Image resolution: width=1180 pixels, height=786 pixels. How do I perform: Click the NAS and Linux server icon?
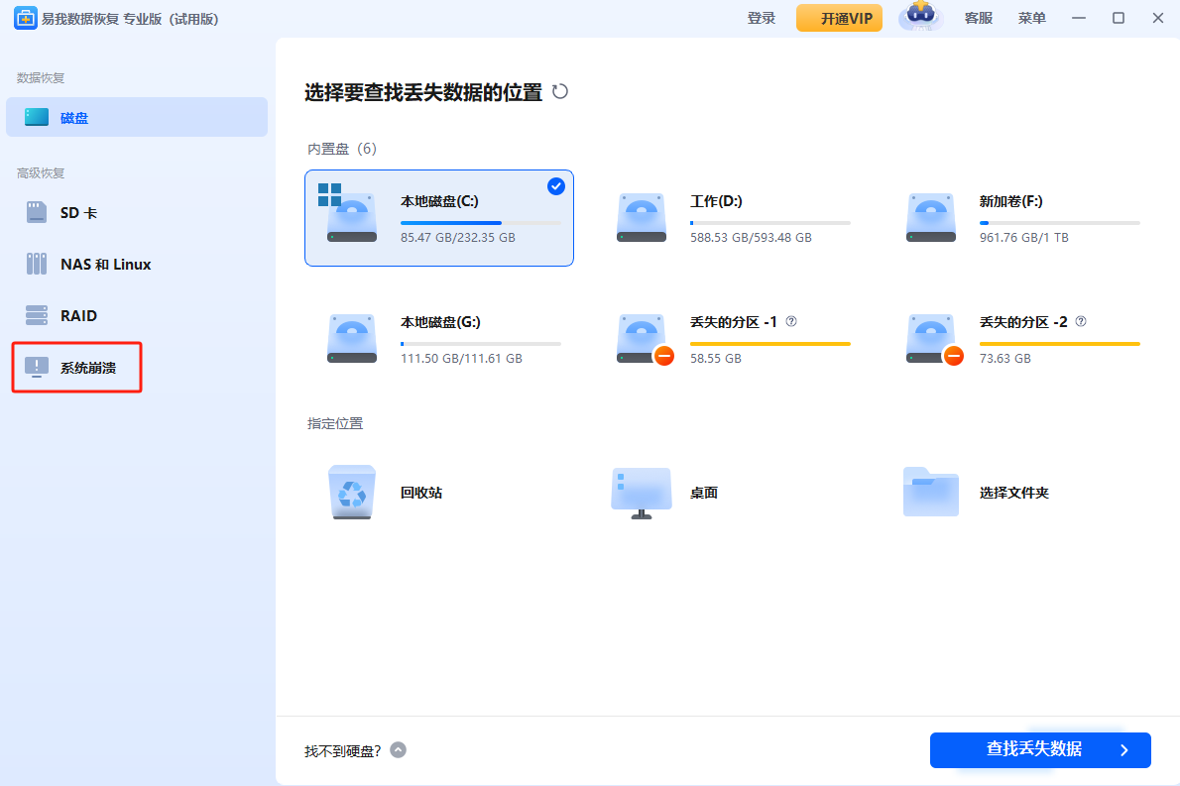pyautogui.click(x=36, y=264)
